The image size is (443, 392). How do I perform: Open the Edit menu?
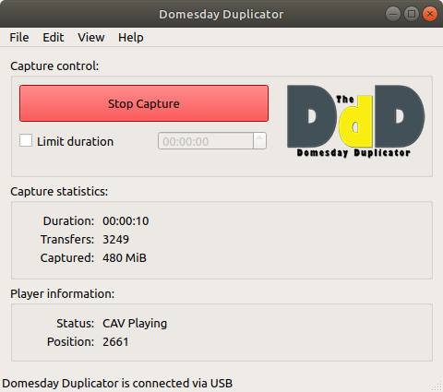point(54,38)
